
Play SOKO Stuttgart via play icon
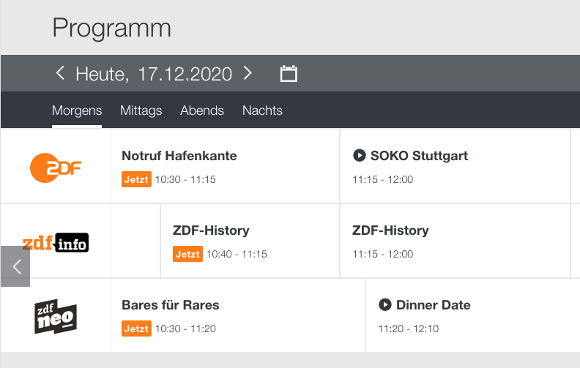click(360, 155)
